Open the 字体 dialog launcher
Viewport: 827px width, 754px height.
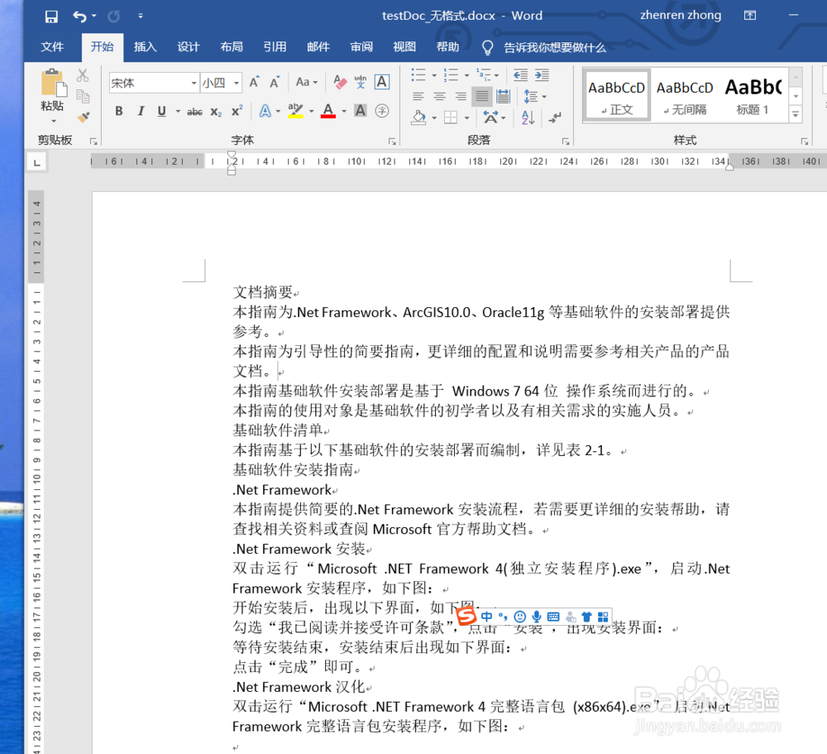(392, 141)
